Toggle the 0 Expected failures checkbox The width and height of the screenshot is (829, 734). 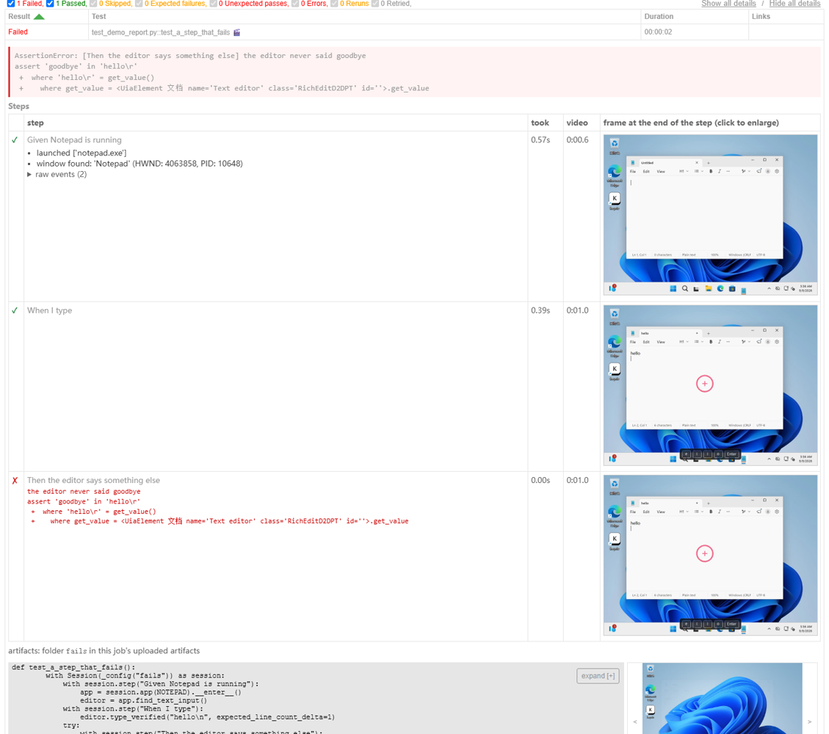pyautogui.click(x=139, y=4)
